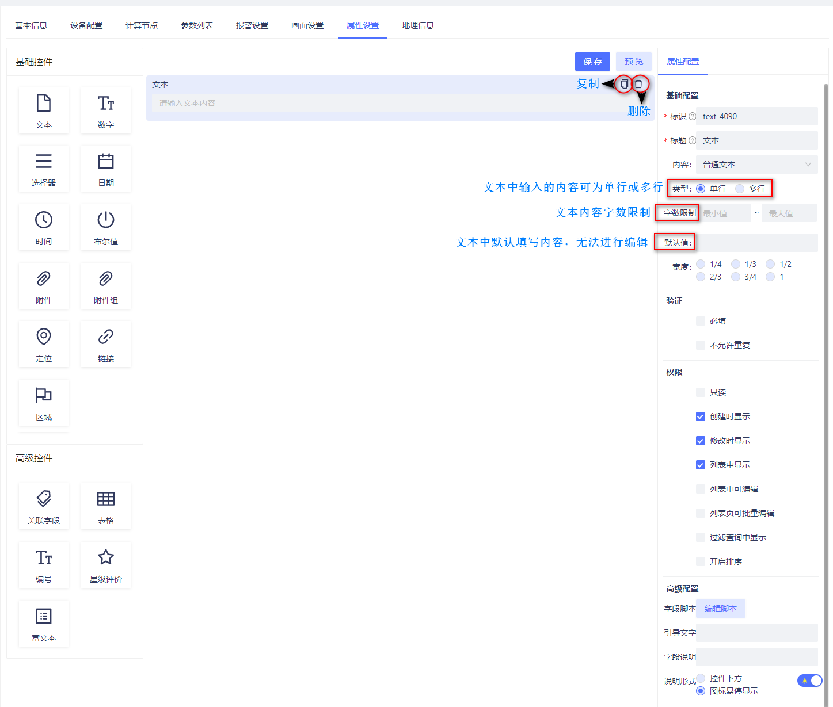Open the 地理信息 tab

pos(417,25)
